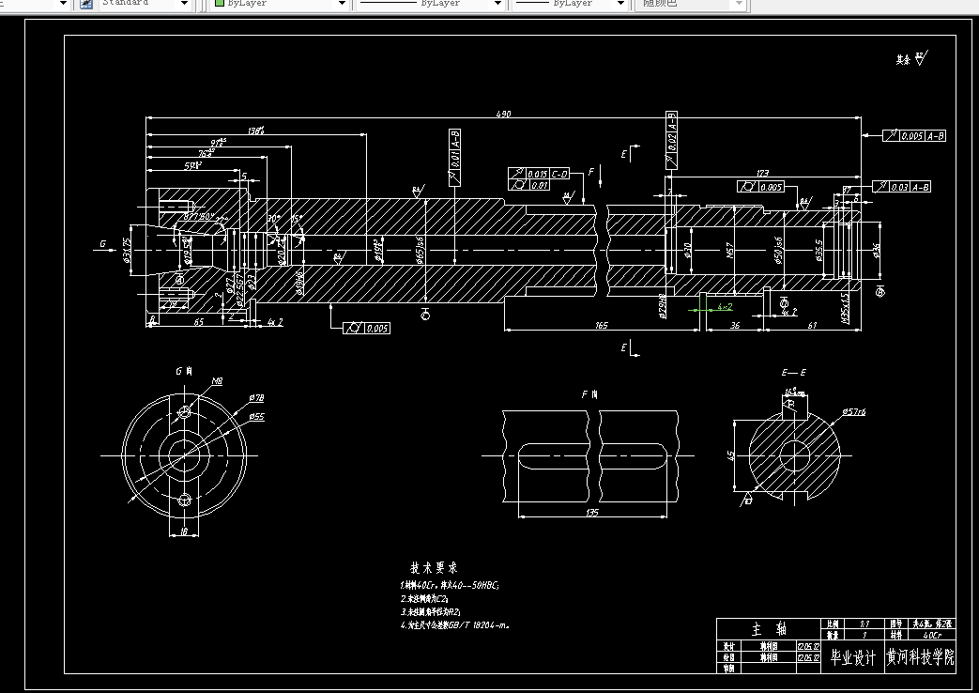Click the 'E—E' section title
This screenshot has height=693, width=979.
[793, 373]
